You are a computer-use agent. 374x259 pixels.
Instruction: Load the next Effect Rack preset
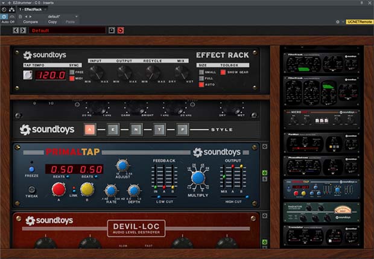23,30
